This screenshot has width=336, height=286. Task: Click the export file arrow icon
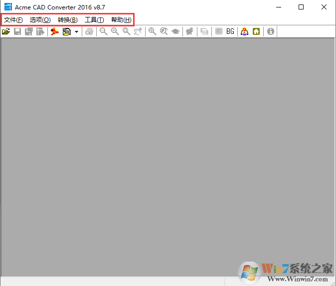pos(40,31)
